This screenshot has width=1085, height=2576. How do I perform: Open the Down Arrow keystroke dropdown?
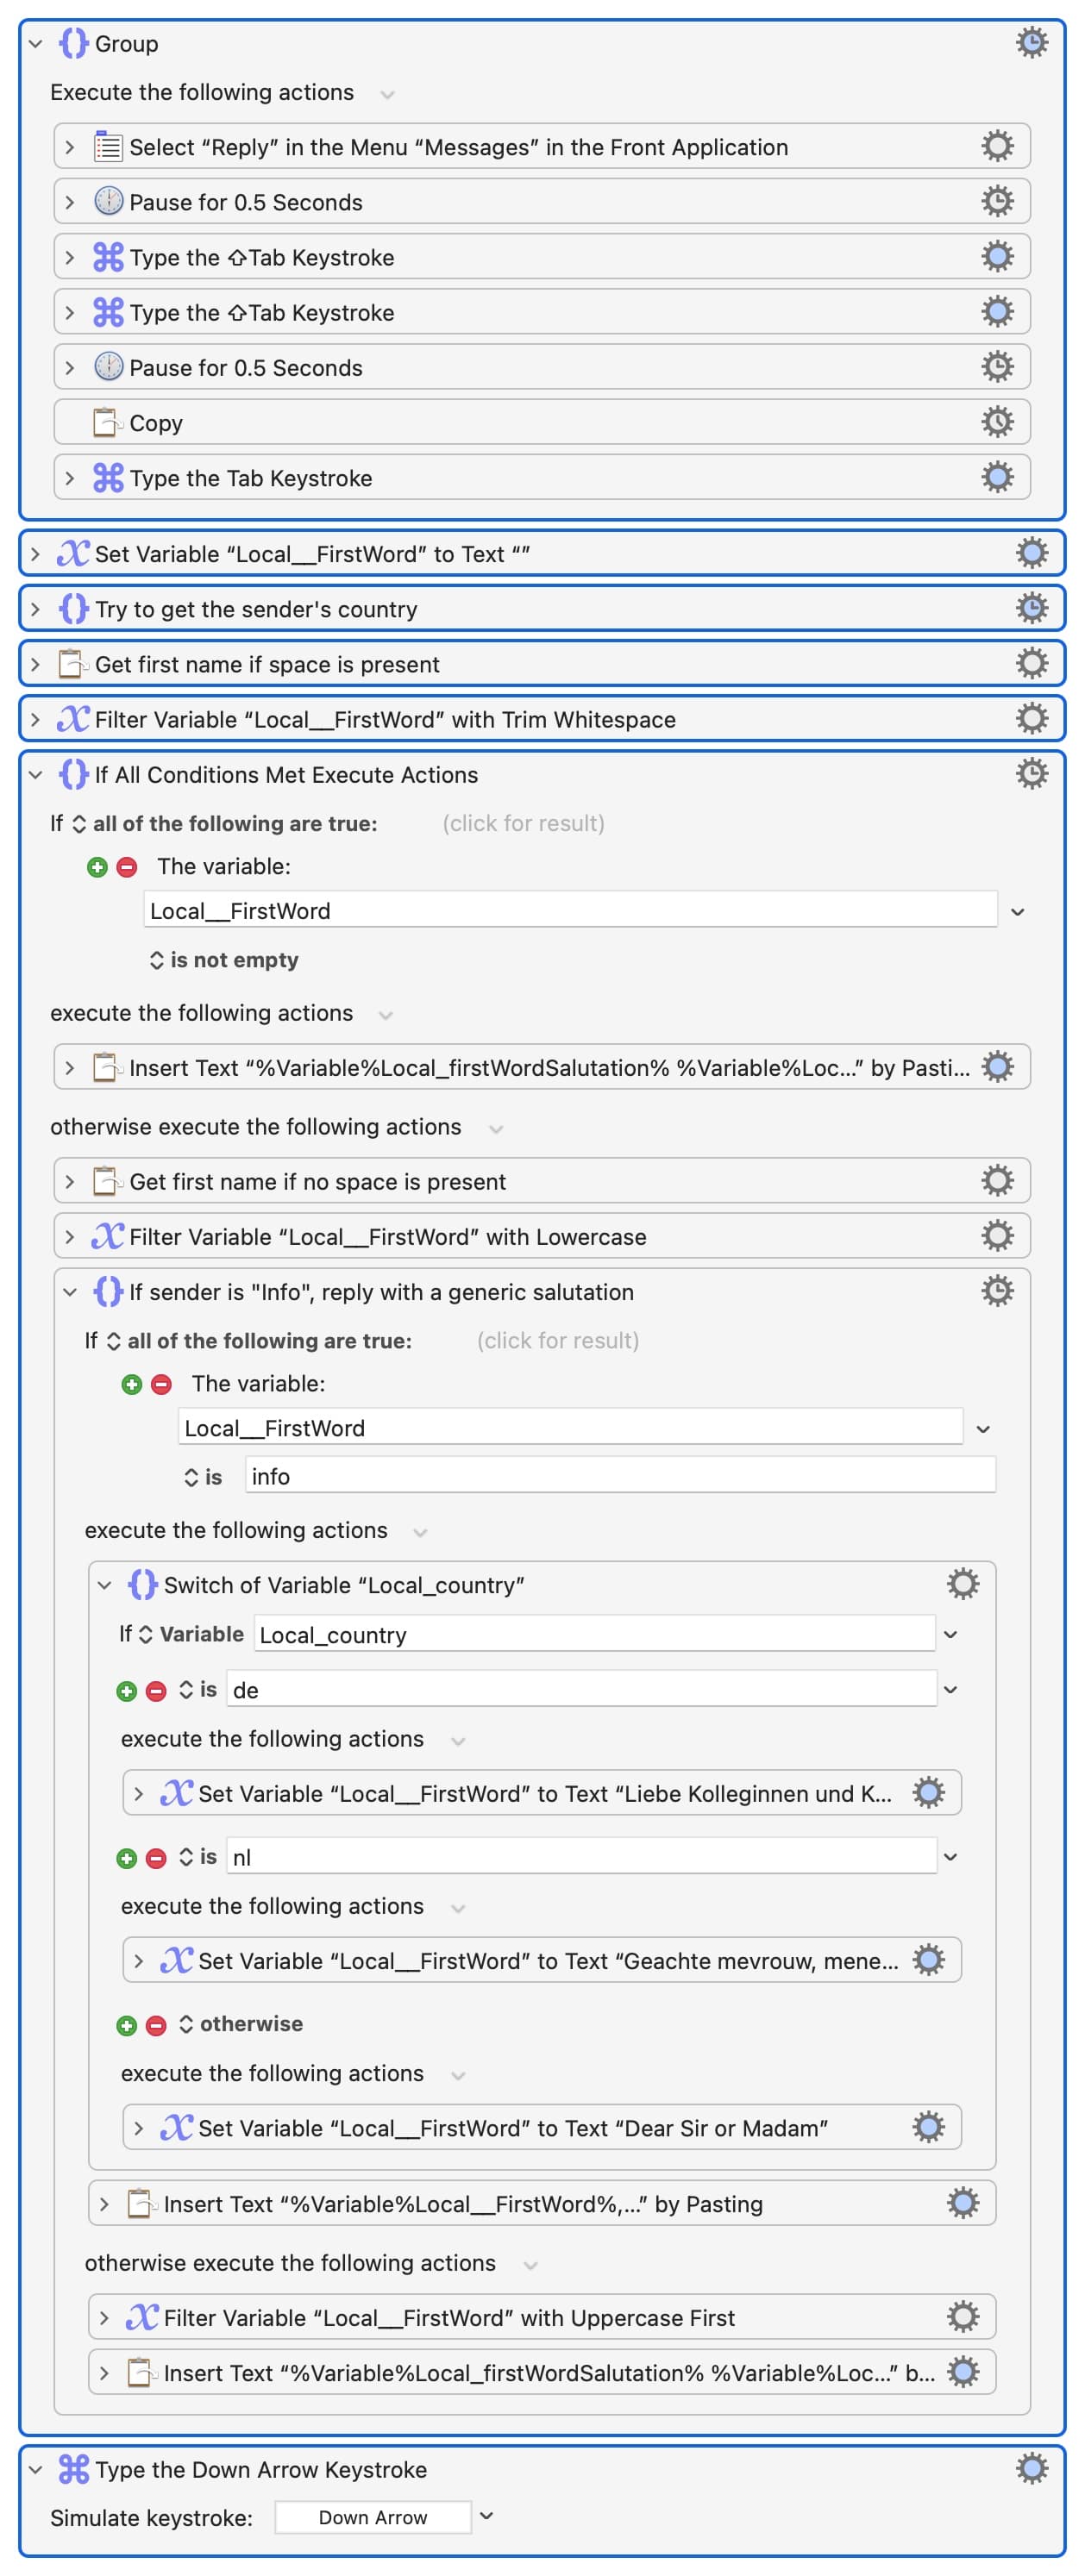pos(486,2516)
